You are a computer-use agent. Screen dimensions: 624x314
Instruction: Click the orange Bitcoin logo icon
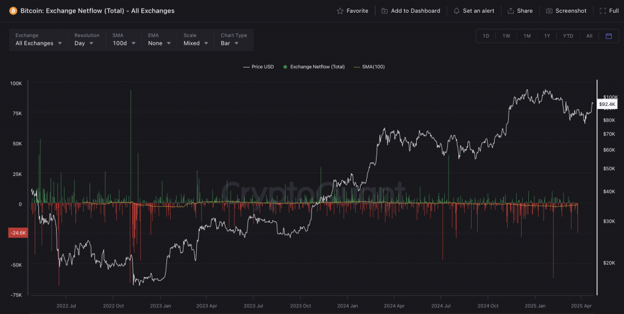click(13, 11)
